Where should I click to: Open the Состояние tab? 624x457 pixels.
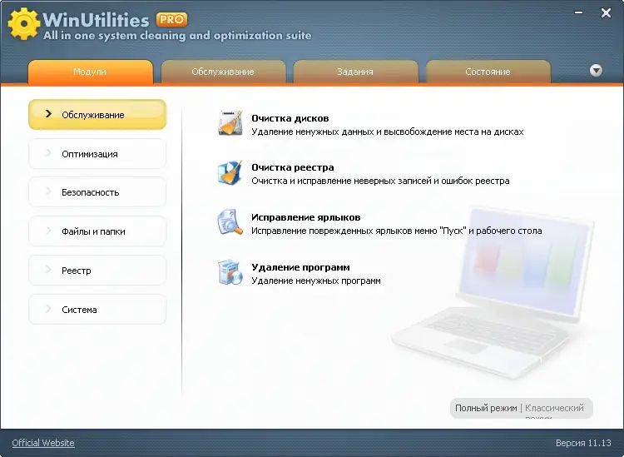488,72
